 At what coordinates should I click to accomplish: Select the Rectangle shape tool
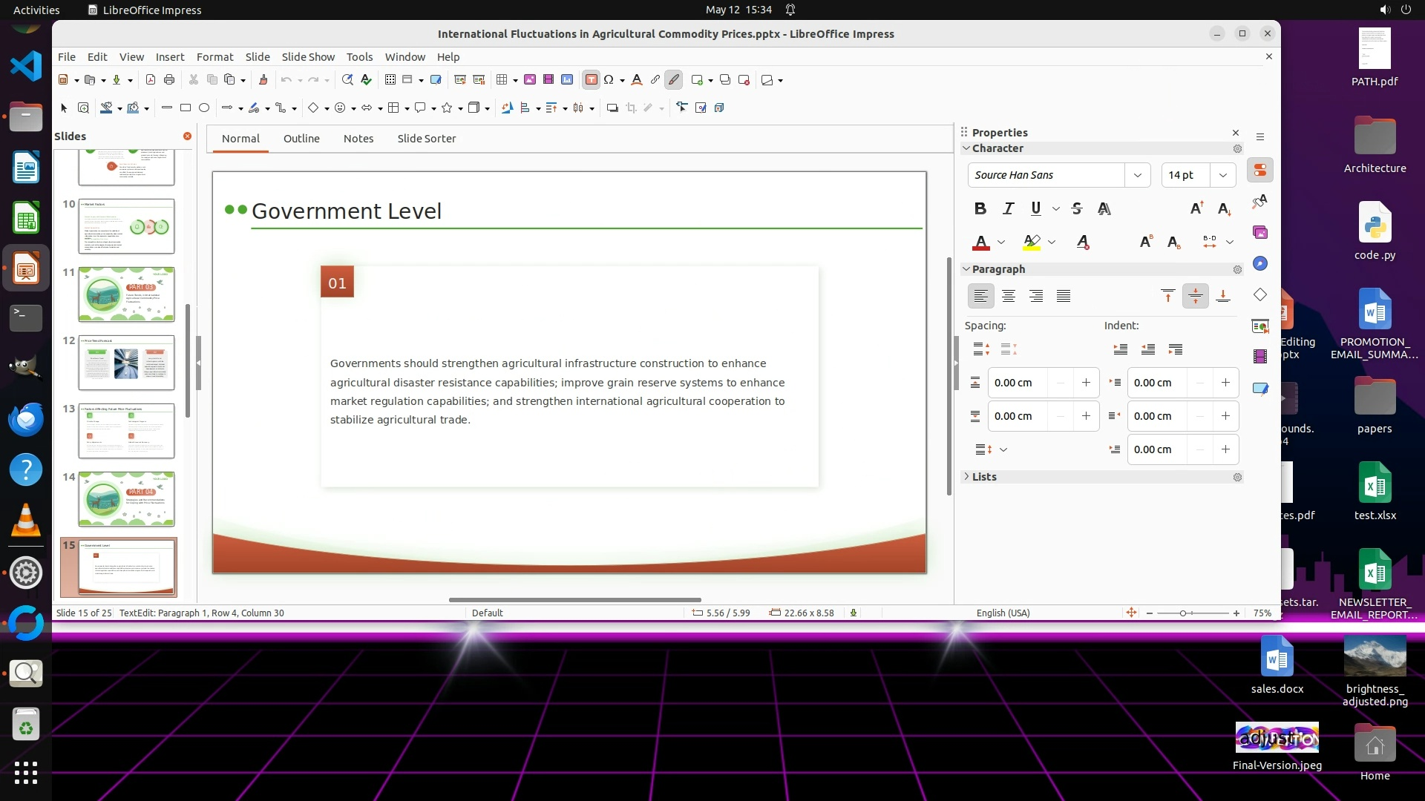pyautogui.click(x=186, y=108)
